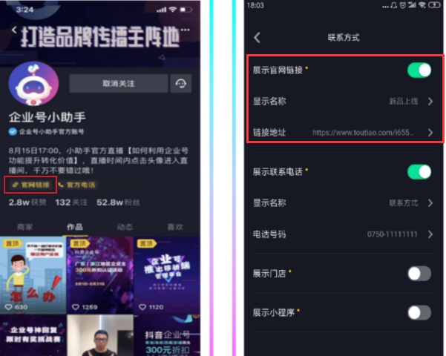Viewport: 446px width, 356px height.
Task: Open the three-dot more menu on profile
Action: point(186,30)
